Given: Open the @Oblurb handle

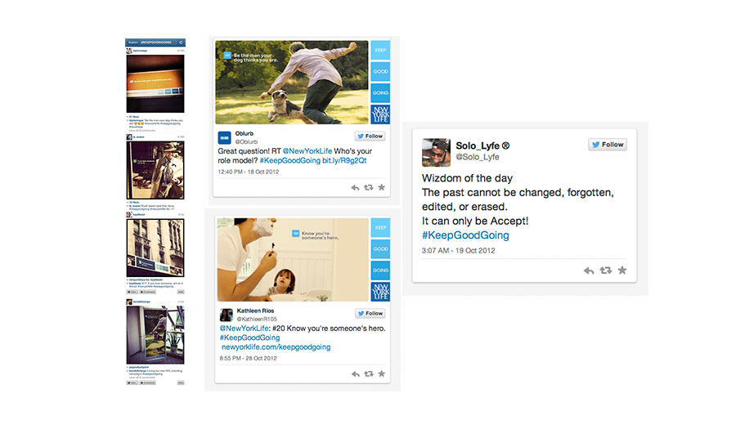Looking at the screenshot, I should point(246,141).
